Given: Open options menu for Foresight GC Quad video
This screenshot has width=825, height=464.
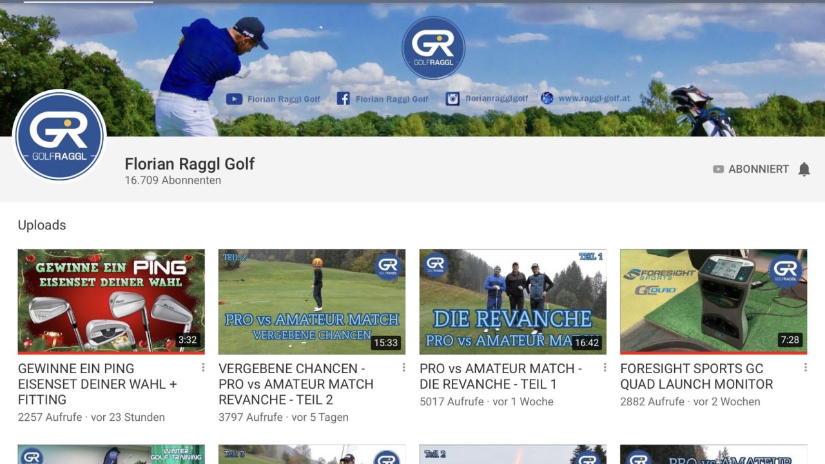Looking at the screenshot, I should coord(806,367).
